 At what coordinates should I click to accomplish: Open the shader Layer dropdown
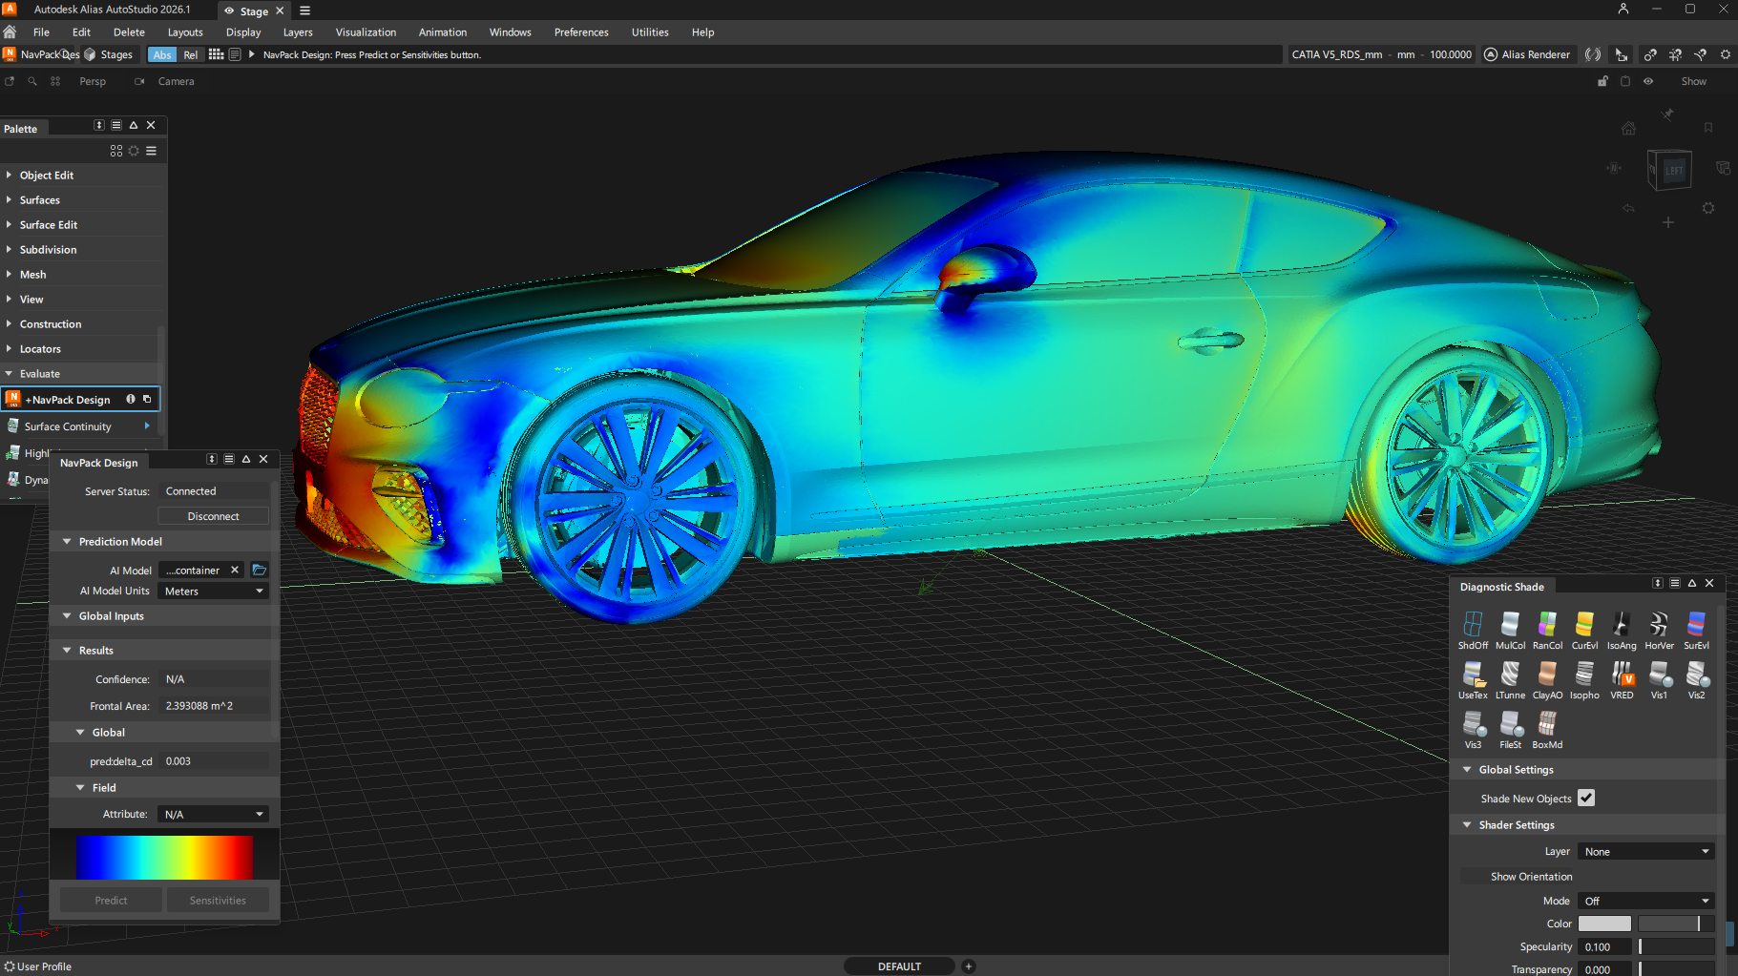[x=1646, y=851]
